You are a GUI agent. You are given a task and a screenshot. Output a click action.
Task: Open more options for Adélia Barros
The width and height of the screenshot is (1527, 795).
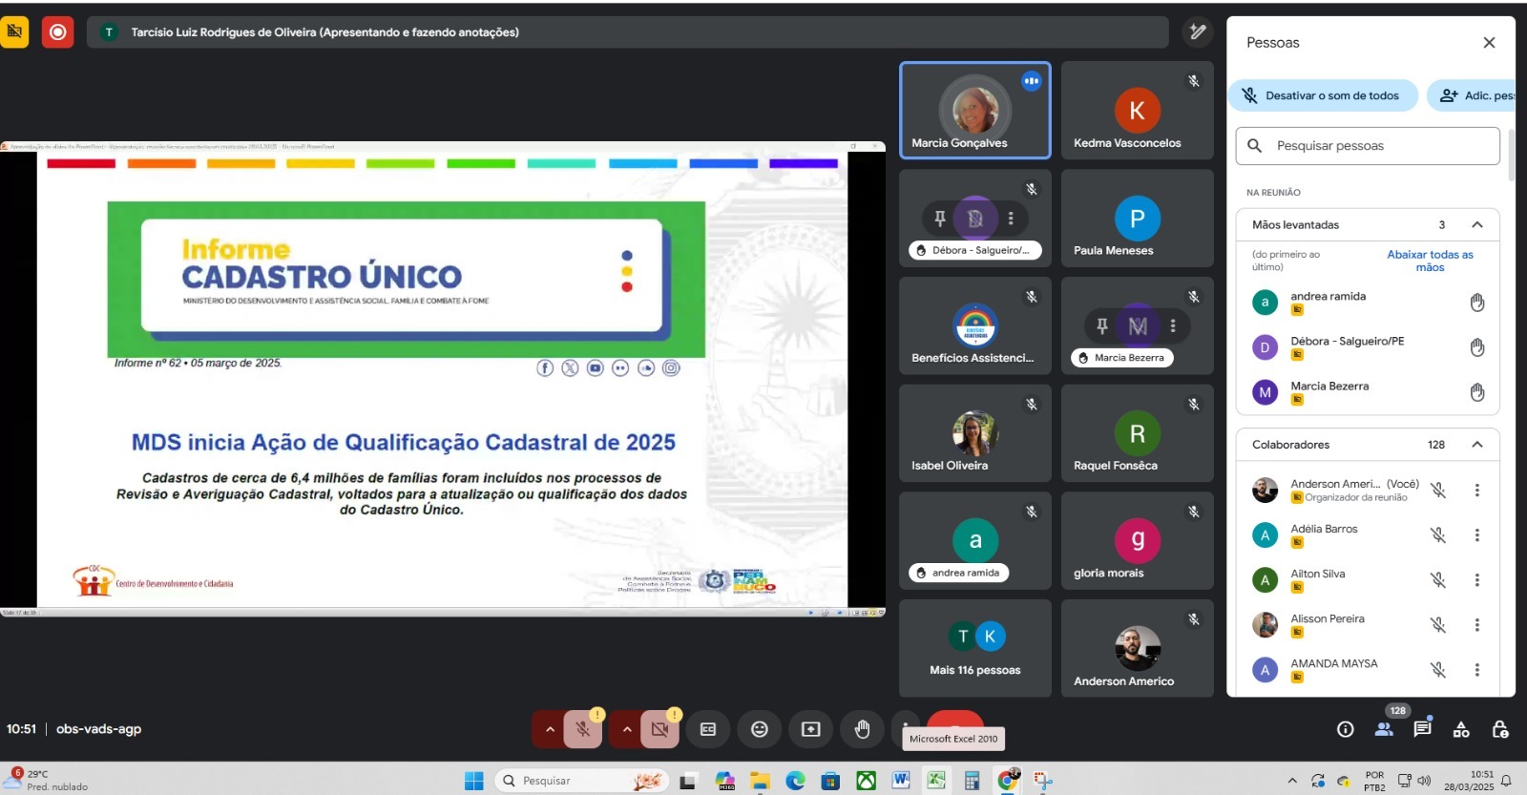coord(1476,535)
